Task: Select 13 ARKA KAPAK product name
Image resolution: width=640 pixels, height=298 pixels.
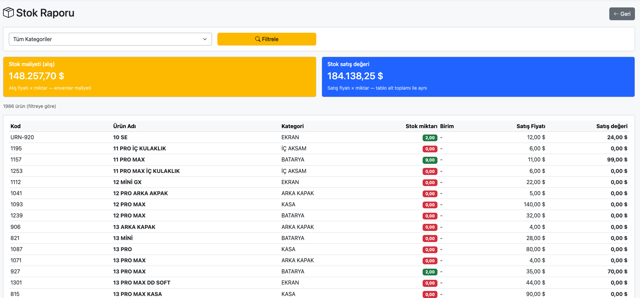Action: 134,227
